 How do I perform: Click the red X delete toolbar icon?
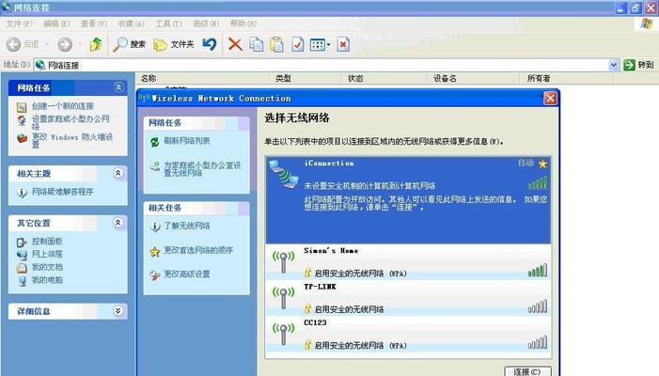[x=235, y=44]
